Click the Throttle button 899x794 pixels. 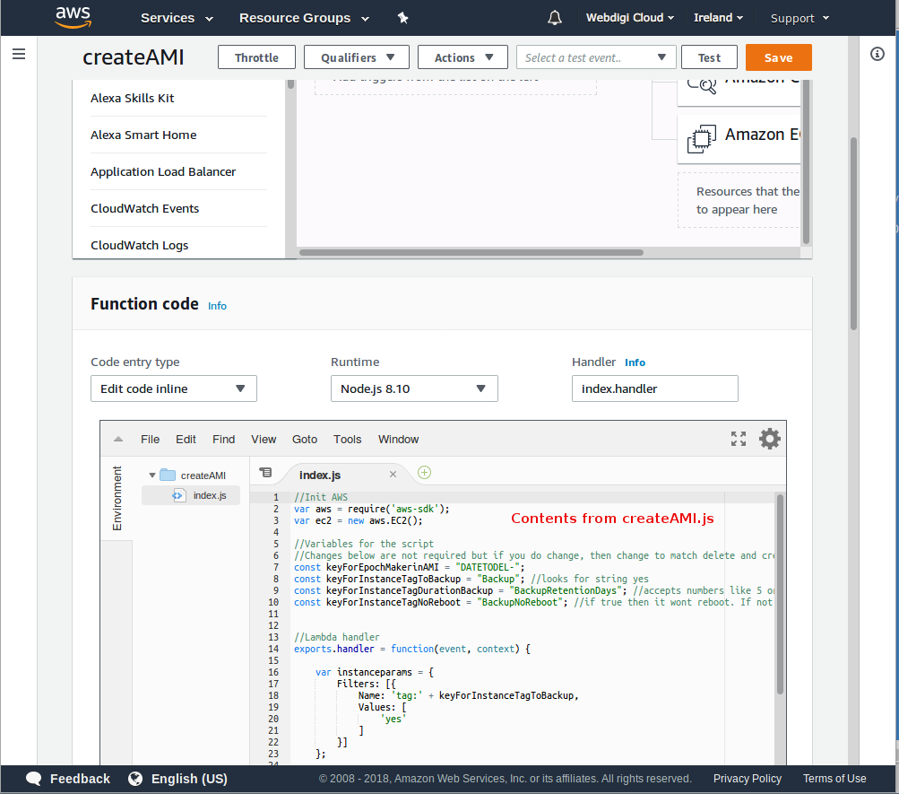[x=257, y=57]
